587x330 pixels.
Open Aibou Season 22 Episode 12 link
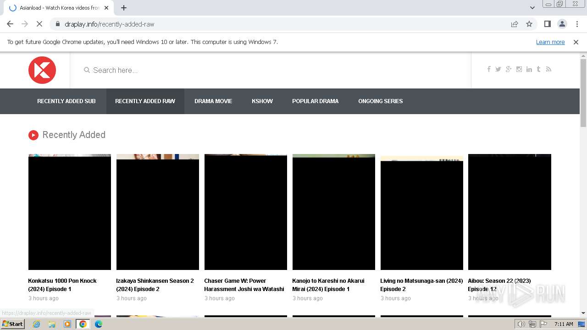click(499, 285)
